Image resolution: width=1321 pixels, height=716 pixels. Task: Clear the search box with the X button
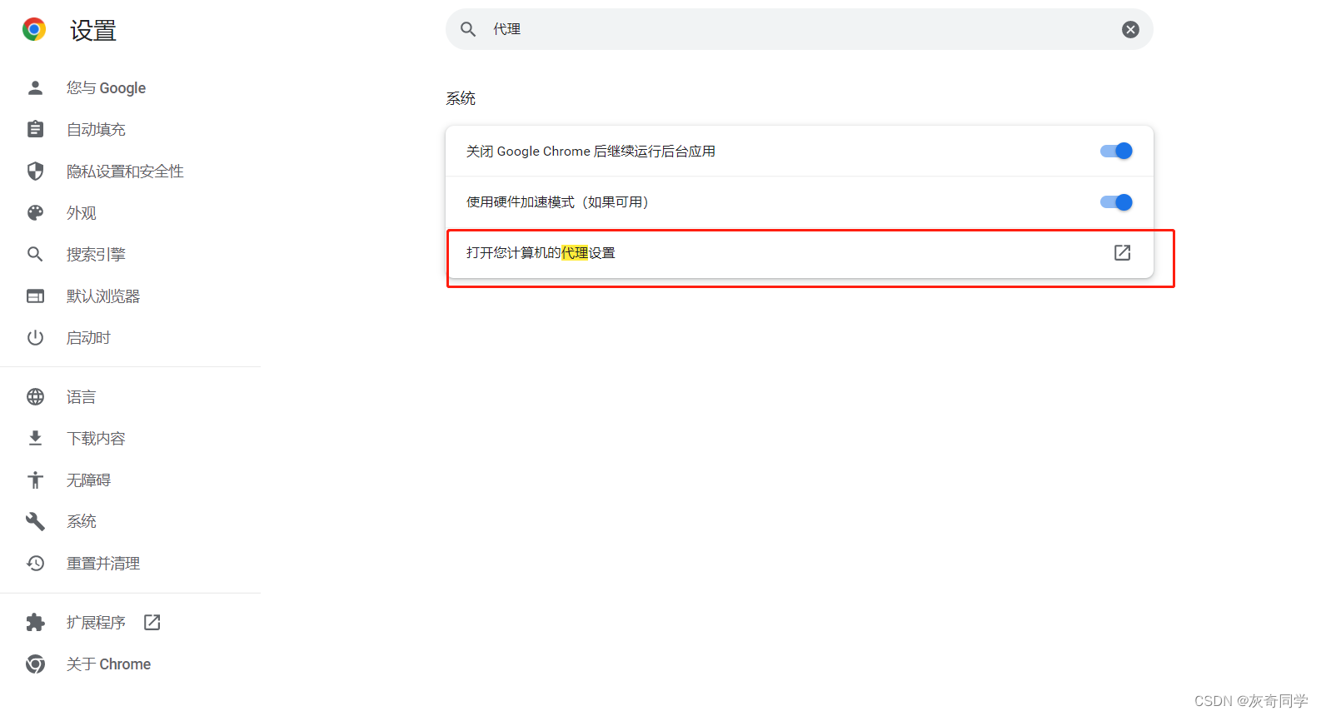tap(1130, 29)
